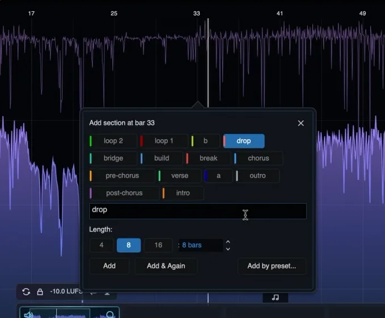Select the 8 bars length option
The height and width of the screenshot is (318, 385).
click(129, 245)
